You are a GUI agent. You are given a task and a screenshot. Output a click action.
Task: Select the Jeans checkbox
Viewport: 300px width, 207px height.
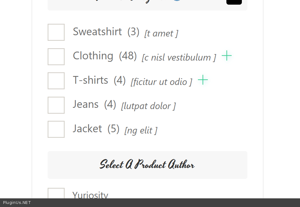tap(56, 105)
